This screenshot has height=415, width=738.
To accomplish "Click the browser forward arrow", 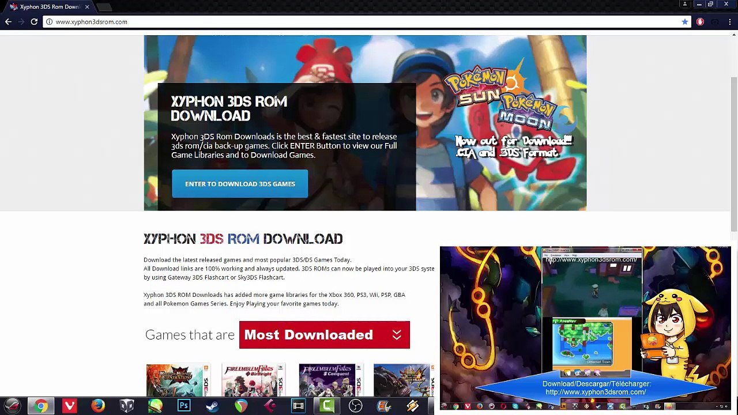I will coord(21,22).
